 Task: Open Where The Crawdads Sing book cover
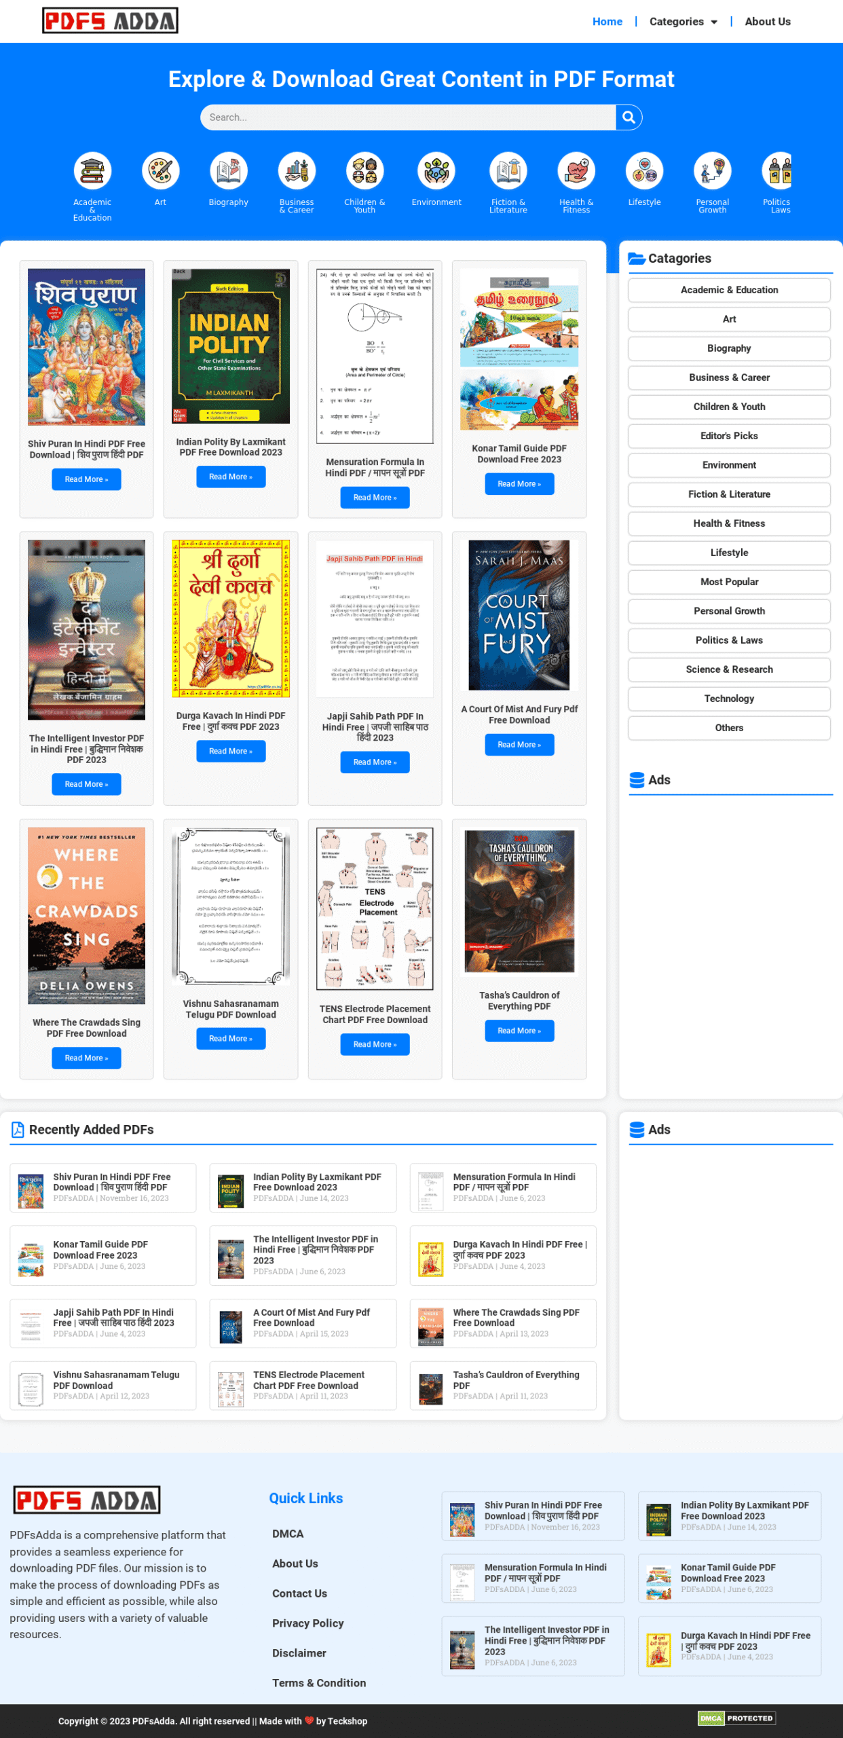[86, 915]
